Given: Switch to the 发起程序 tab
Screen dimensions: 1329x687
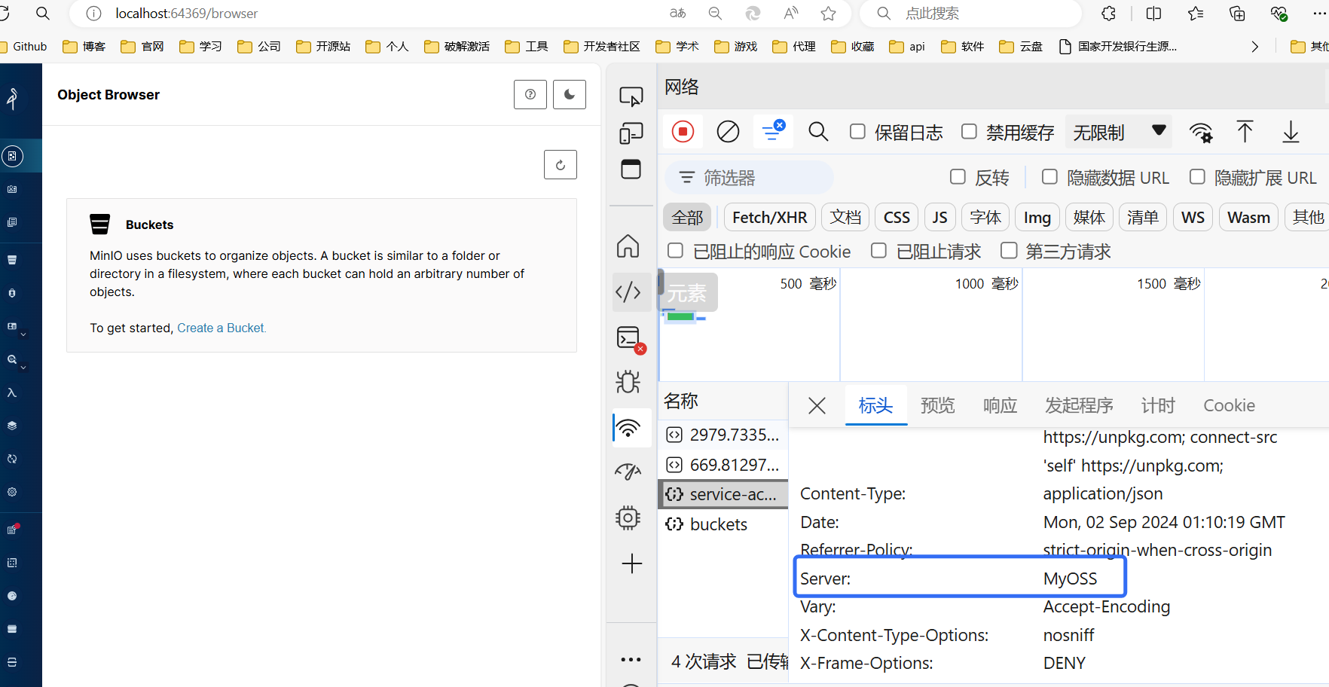Looking at the screenshot, I should pos(1079,406).
